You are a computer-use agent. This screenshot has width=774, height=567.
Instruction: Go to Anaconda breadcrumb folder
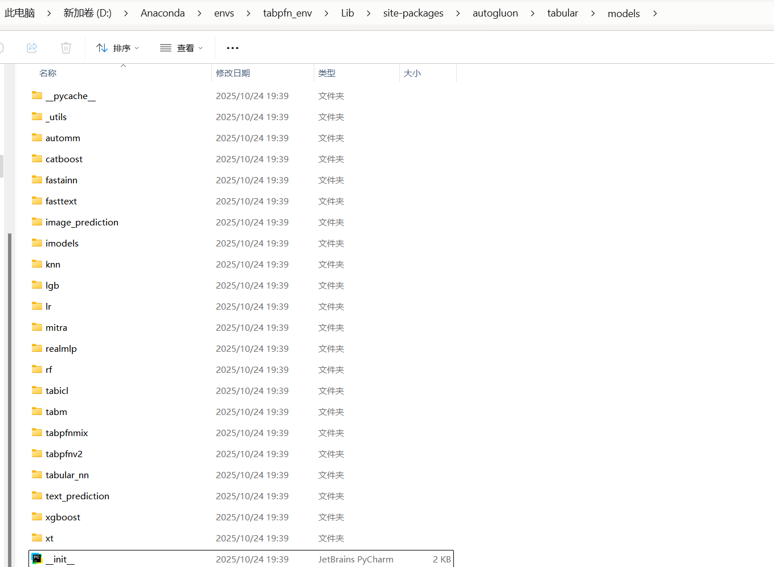pyautogui.click(x=162, y=13)
